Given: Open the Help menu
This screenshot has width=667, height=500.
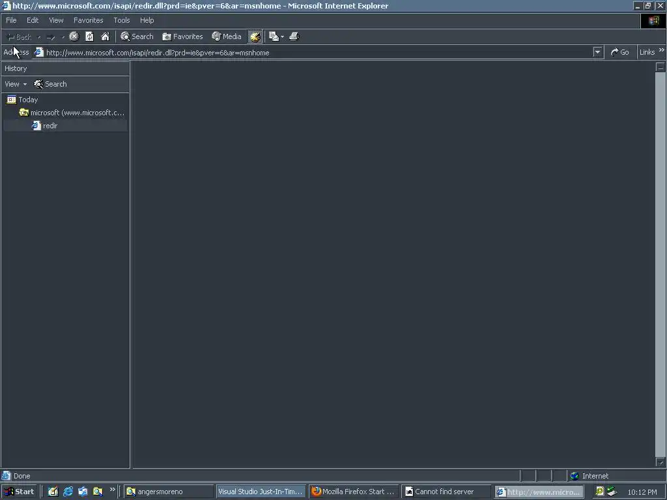Looking at the screenshot, I should [147, 20].
